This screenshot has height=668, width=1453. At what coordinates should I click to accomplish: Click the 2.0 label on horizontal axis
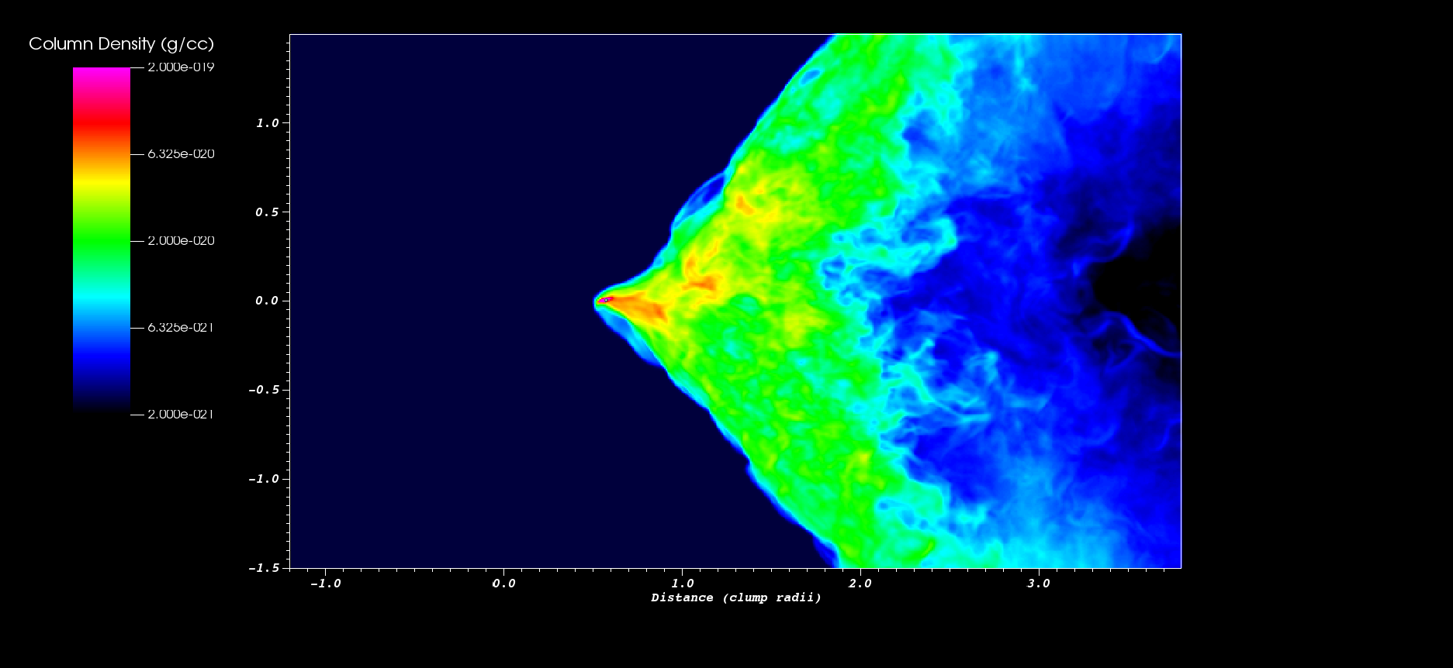click(x=860, y=584)
